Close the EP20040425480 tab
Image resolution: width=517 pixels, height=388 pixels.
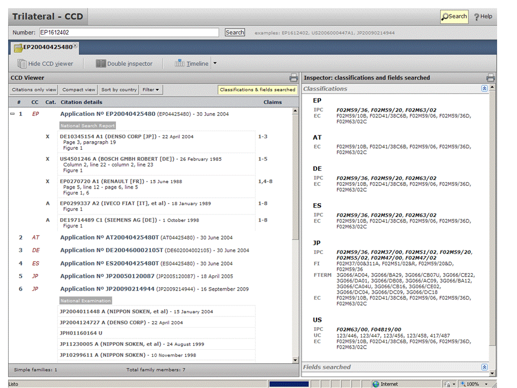pos(75,46)
